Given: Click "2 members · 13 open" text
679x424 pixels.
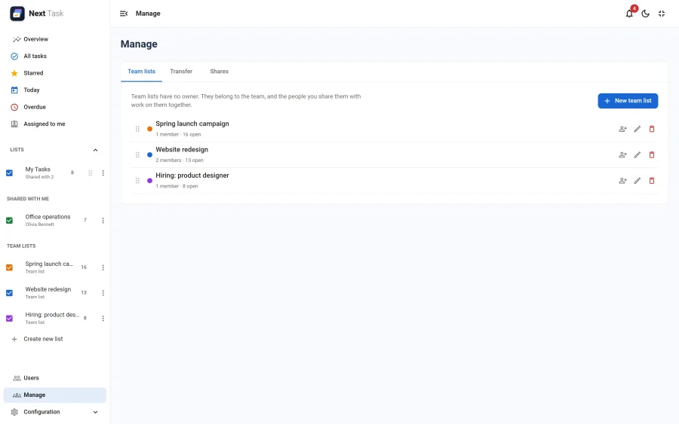Looking at the screenshot, I should [180, 160].
